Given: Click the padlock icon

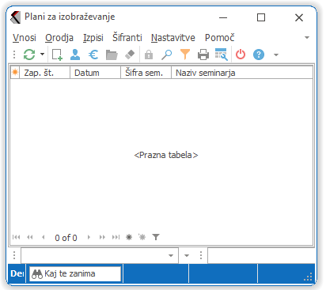Looking at the screenshot, I should pos(149,55).
